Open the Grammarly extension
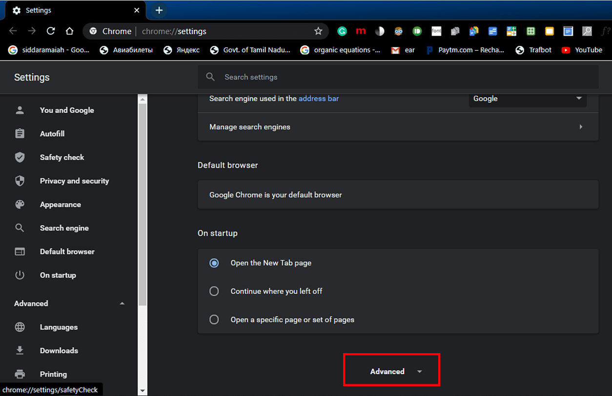This screenshot has width=612, height=396. (x=342, y=31)
